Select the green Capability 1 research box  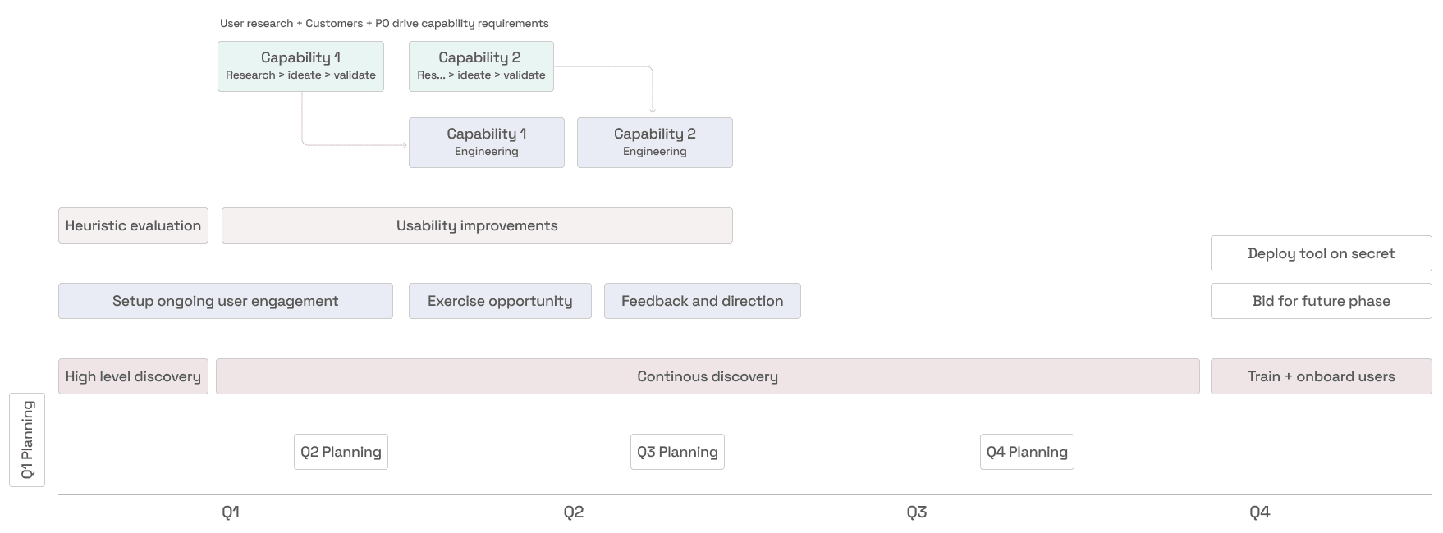300,66
